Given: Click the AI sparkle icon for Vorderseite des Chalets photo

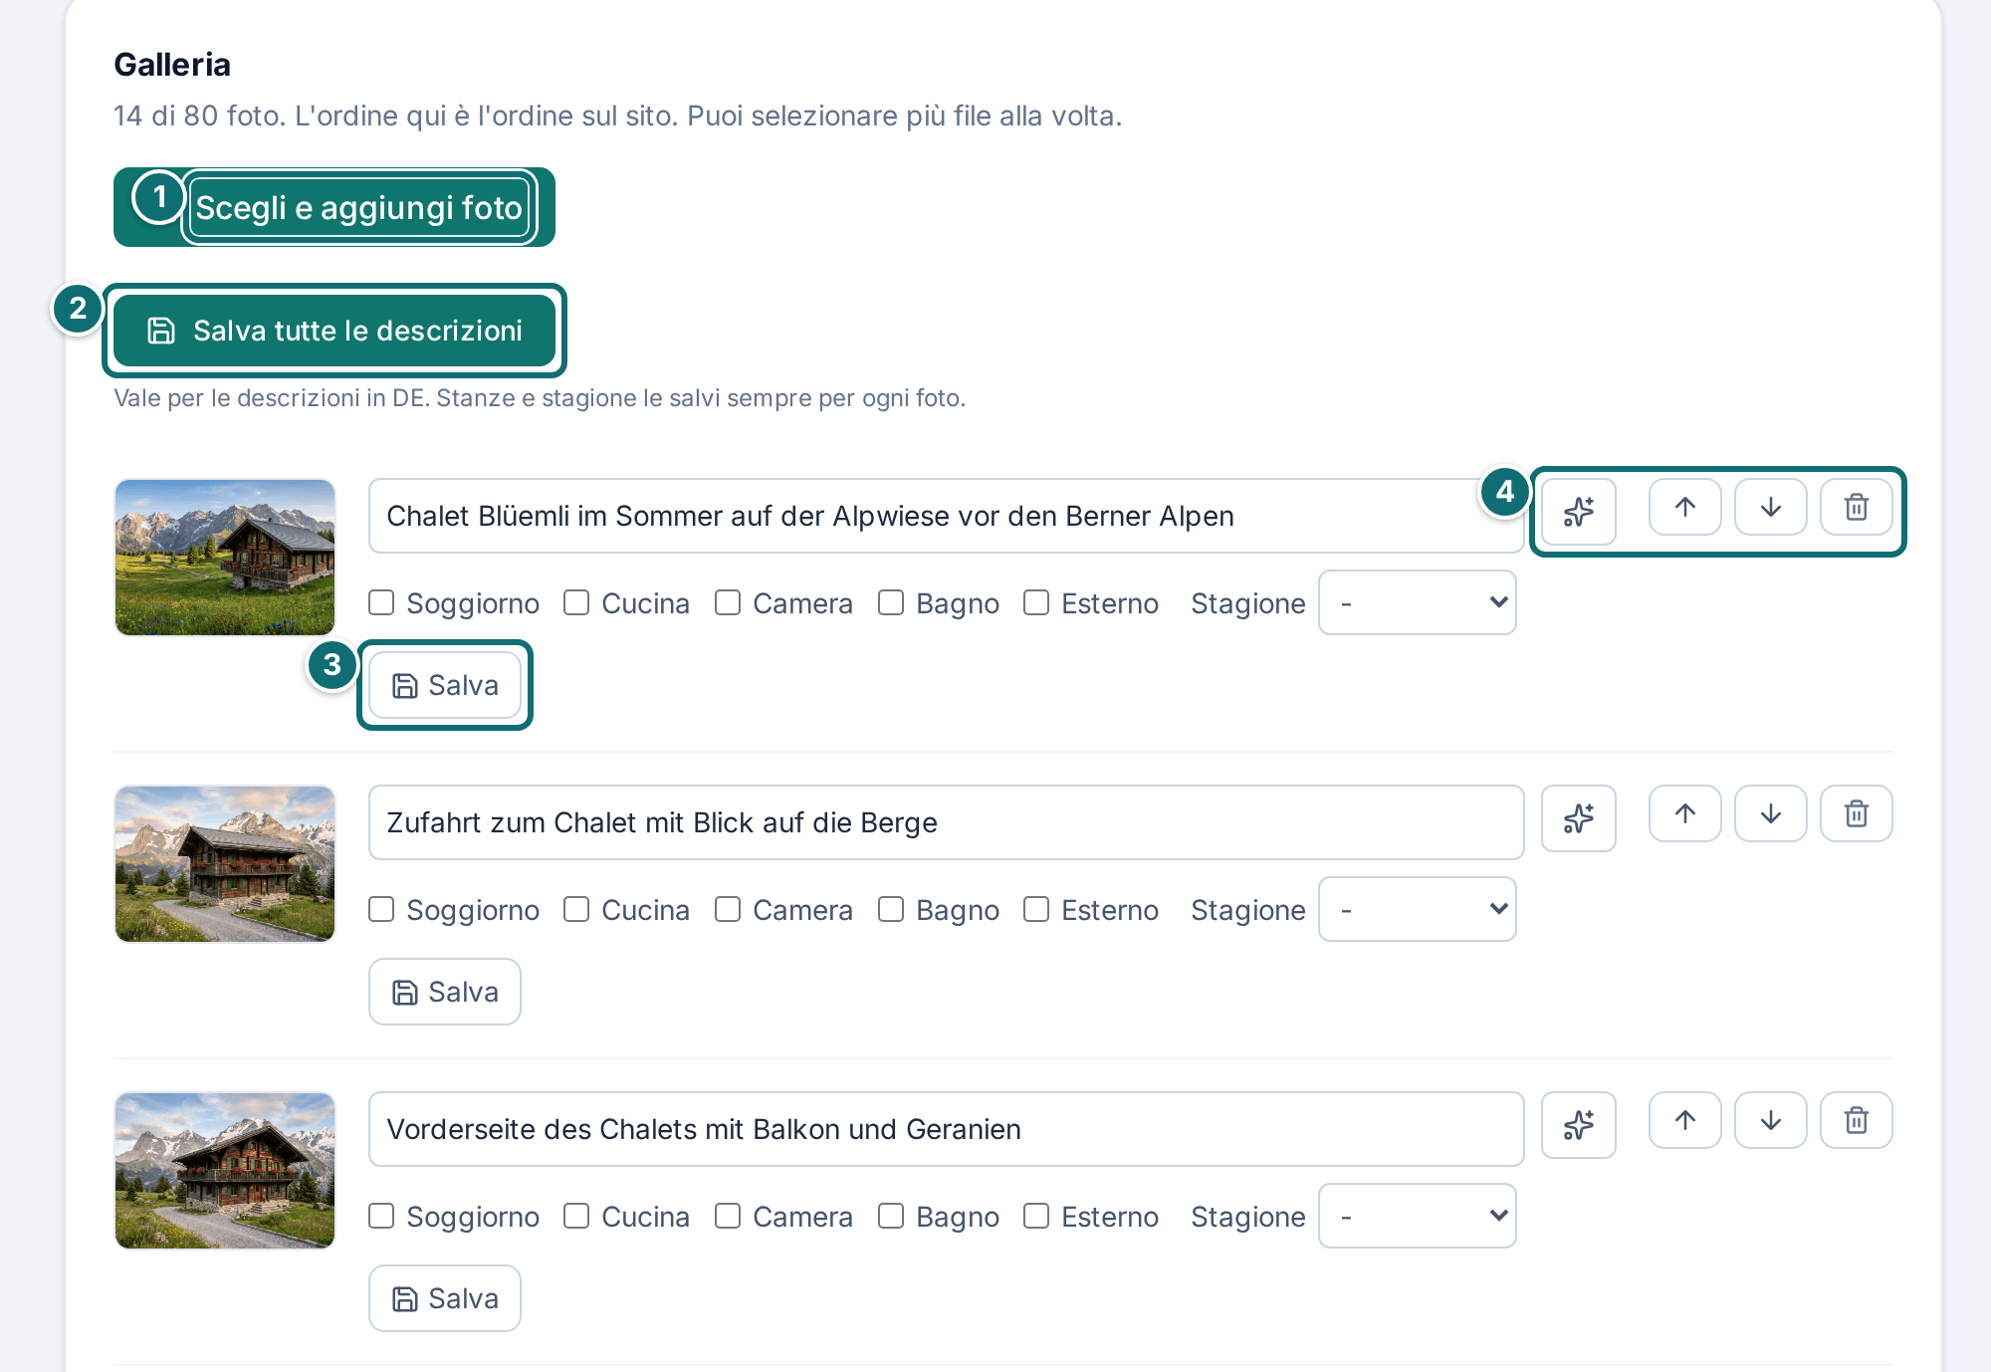Looking at the screenshot, I should [x=1578, y=1125].
